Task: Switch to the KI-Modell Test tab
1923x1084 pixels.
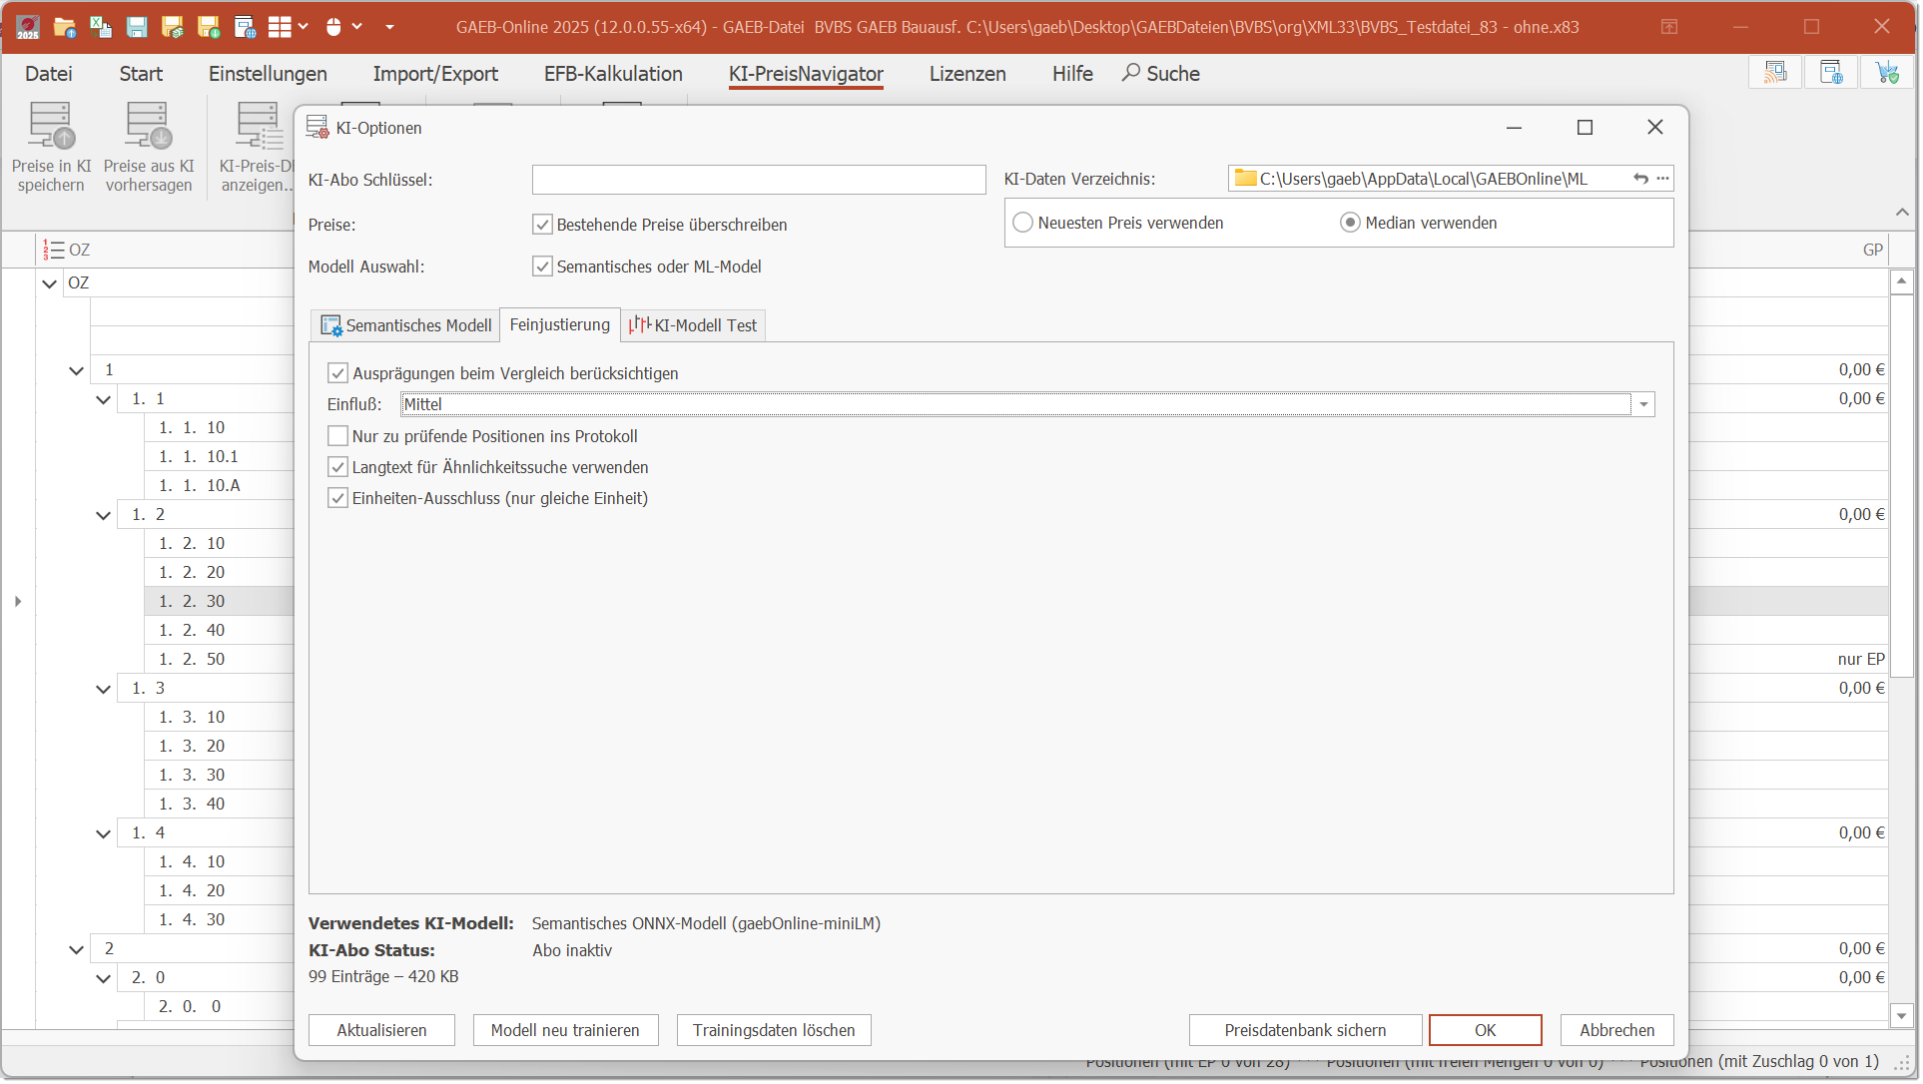Action: 693,325
